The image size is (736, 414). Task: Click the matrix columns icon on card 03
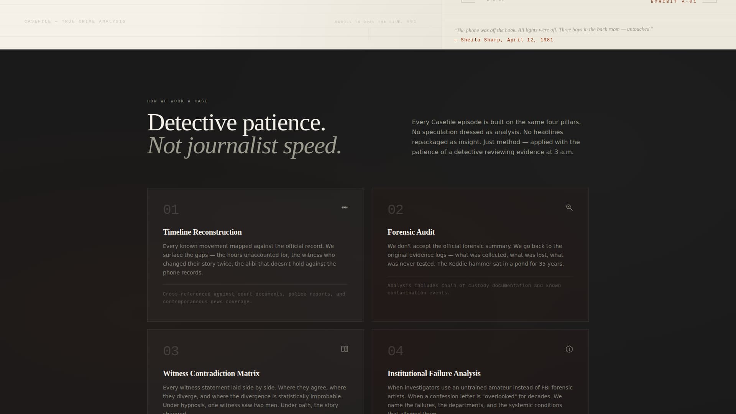pos(345,349)
